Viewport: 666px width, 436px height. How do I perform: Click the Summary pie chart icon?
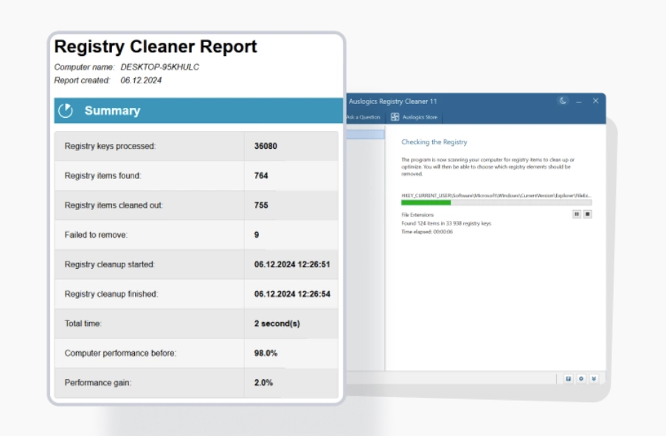pos(66,110)
